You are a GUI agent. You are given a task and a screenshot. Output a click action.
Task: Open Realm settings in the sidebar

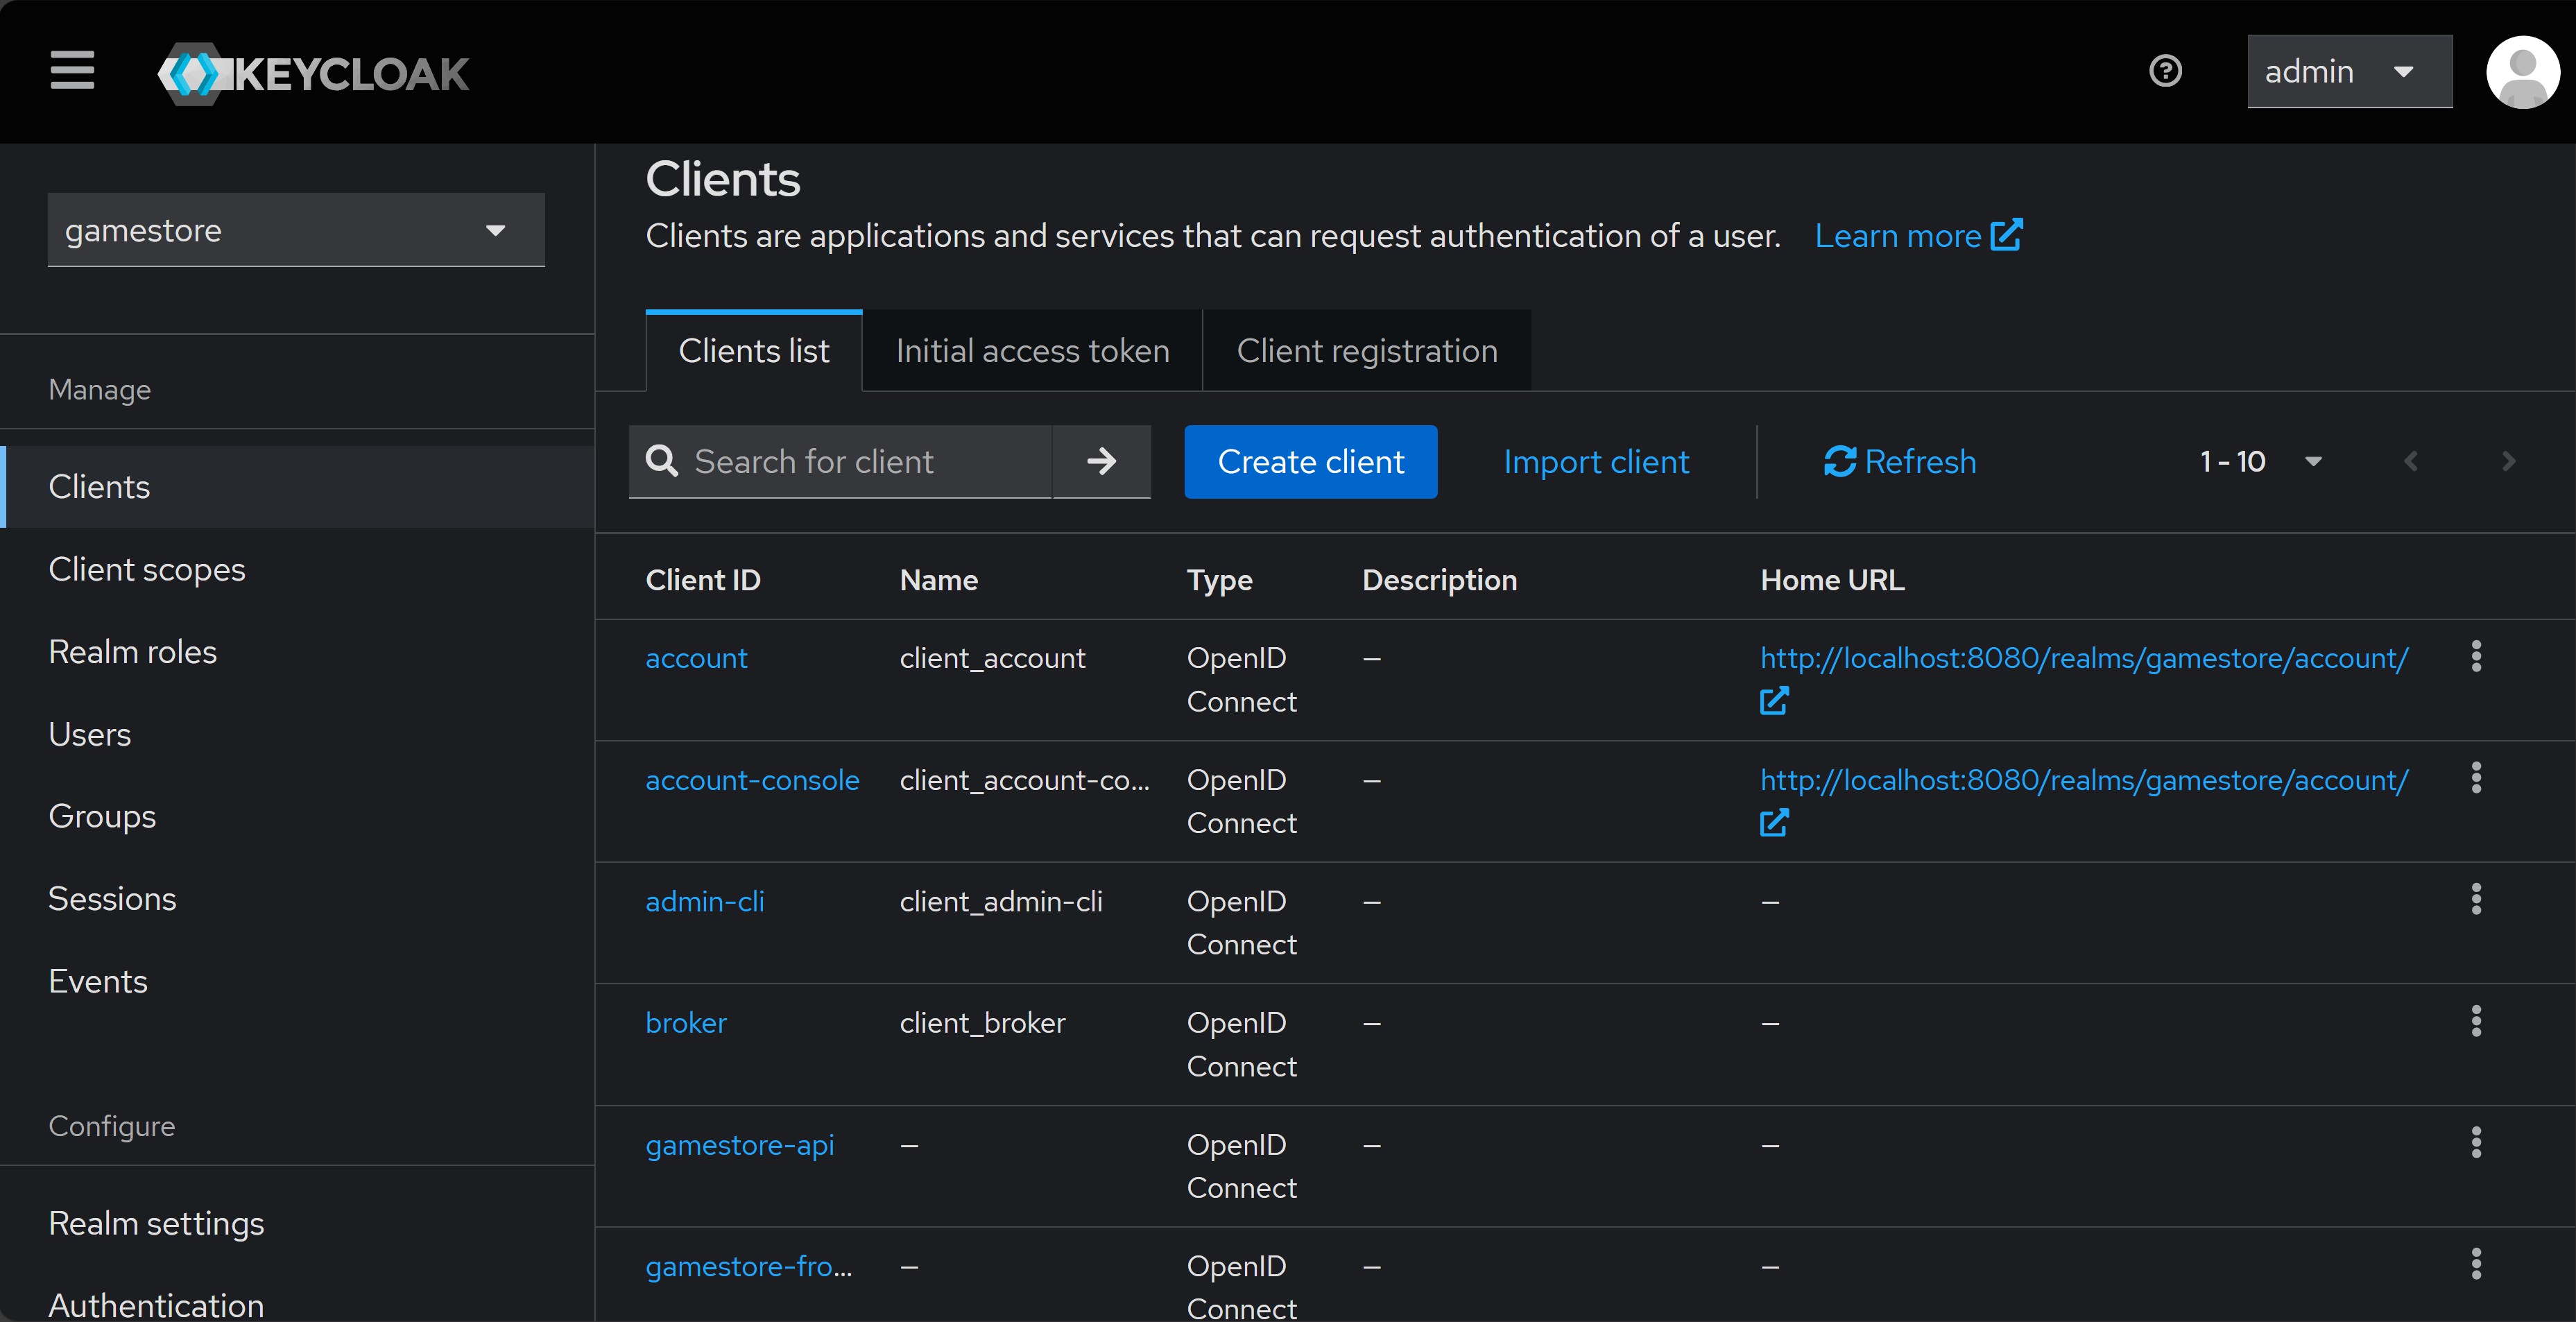pyautogui.click(x=298, y=1224)
